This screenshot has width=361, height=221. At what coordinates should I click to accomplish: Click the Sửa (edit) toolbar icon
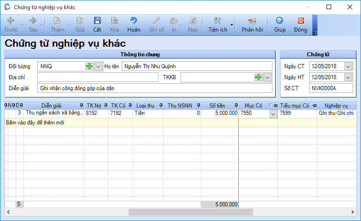(x=80, y=25)
